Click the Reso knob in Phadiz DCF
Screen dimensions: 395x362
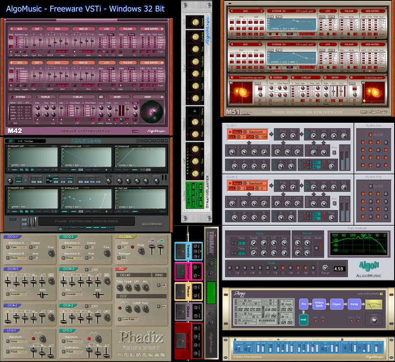[145, 309]
